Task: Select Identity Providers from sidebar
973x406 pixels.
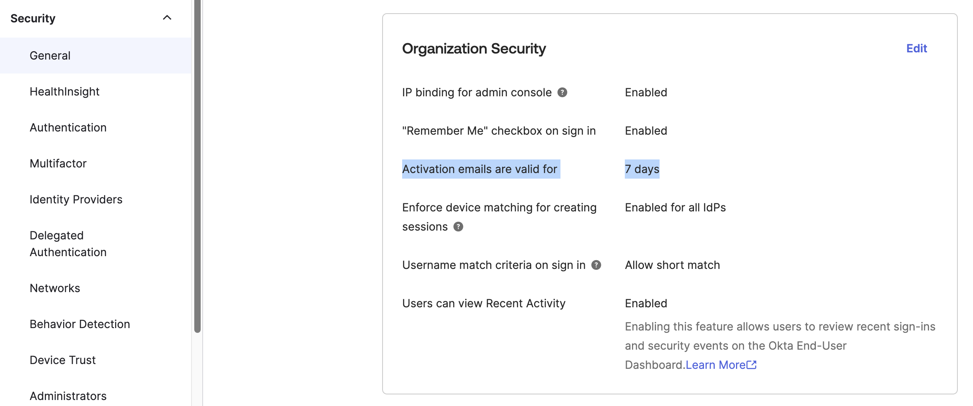Action: point(76,199)
